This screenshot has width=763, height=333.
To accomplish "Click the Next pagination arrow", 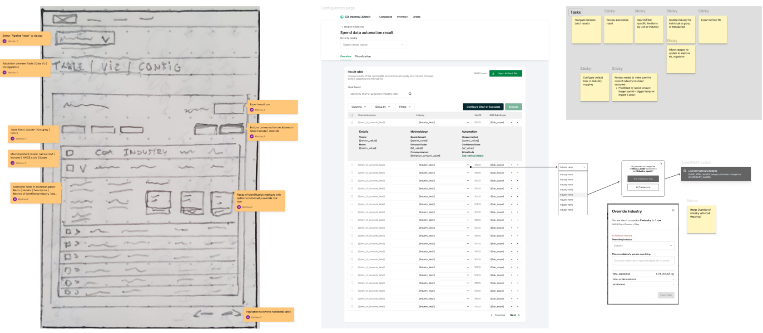I will [519, 315].
